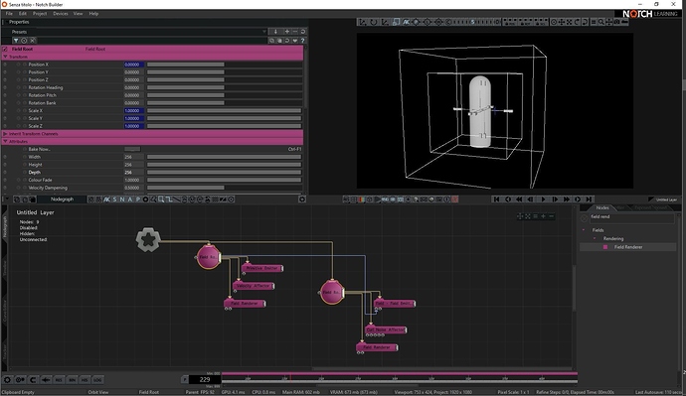
Task: Select the Field Emitter node
Action: coord(395,303)
